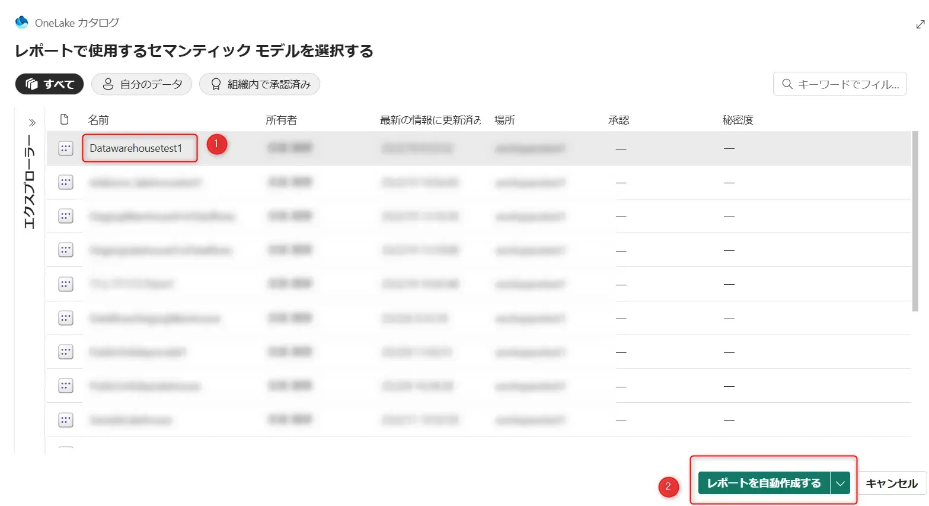The image size is (929, 506).
Task: Click the item icon on the fifth table row
Action: click(65, 284)
